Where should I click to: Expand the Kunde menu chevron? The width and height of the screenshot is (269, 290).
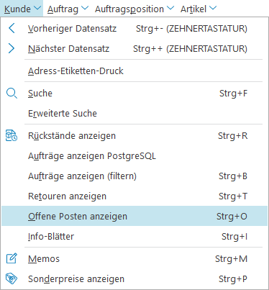[37, 8]
